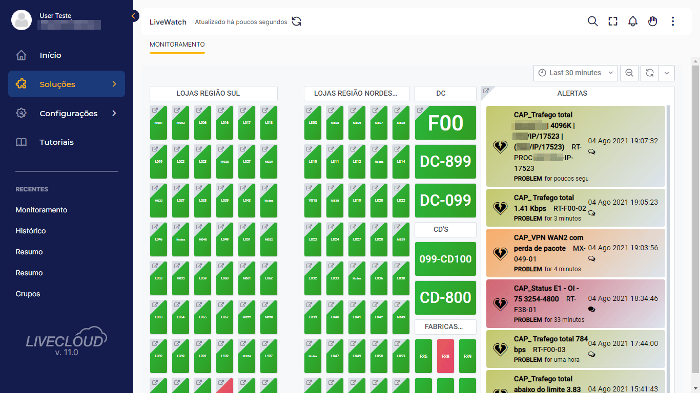Open the refresh interval dropdown arrow
700x393 pixels.
tap(667, 73)
